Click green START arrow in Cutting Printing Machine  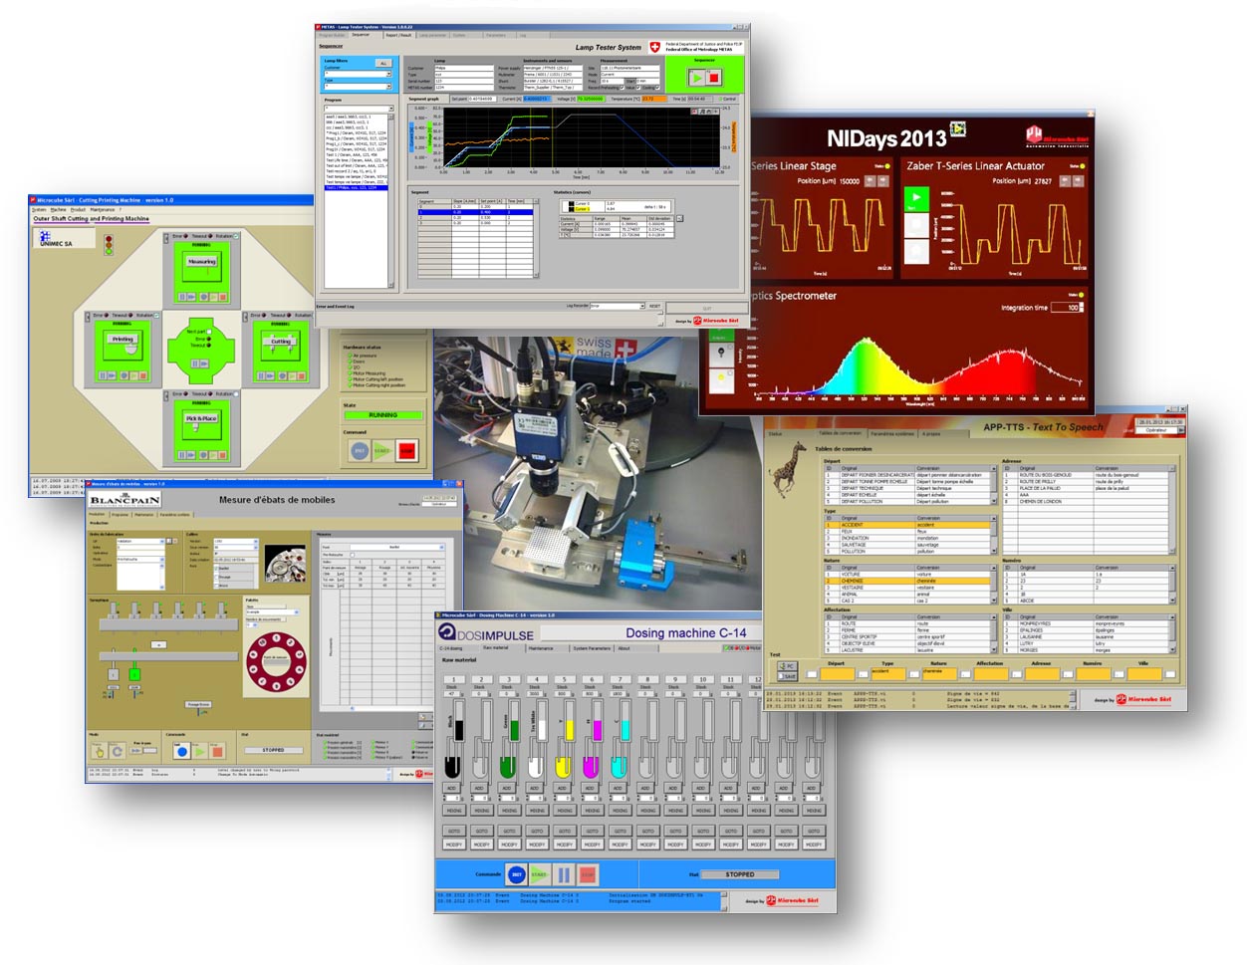click(x=382, y=450)
